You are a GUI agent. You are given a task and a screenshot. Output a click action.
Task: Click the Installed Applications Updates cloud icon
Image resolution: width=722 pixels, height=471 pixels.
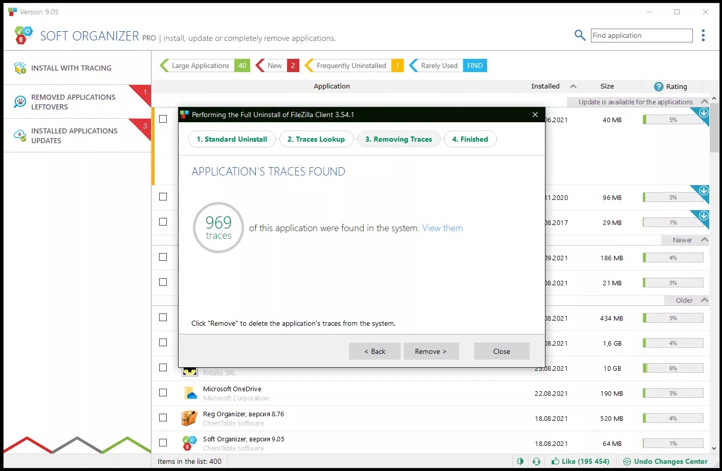20,136
